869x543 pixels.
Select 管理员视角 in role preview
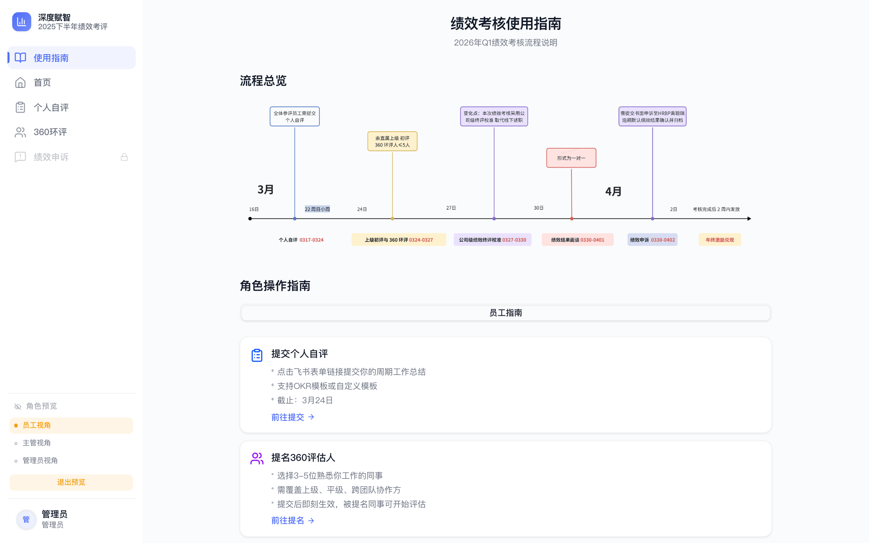pos(40,461)
